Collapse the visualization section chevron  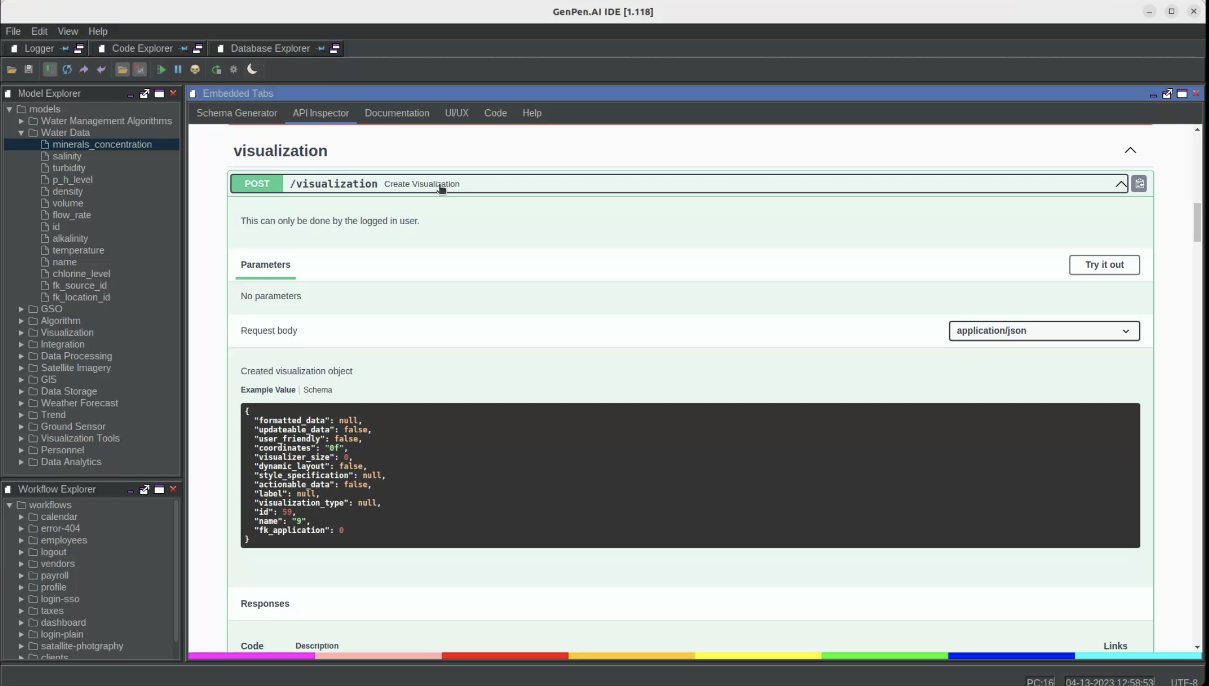click(x=1130, y=150)
